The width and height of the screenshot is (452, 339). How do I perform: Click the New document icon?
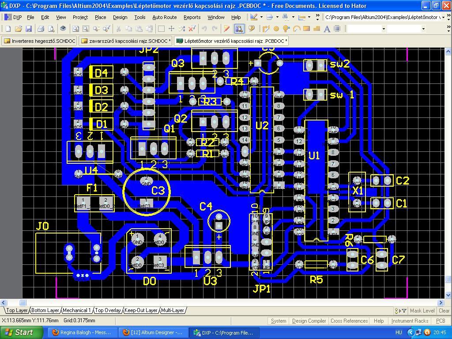(x=8, y=29)
